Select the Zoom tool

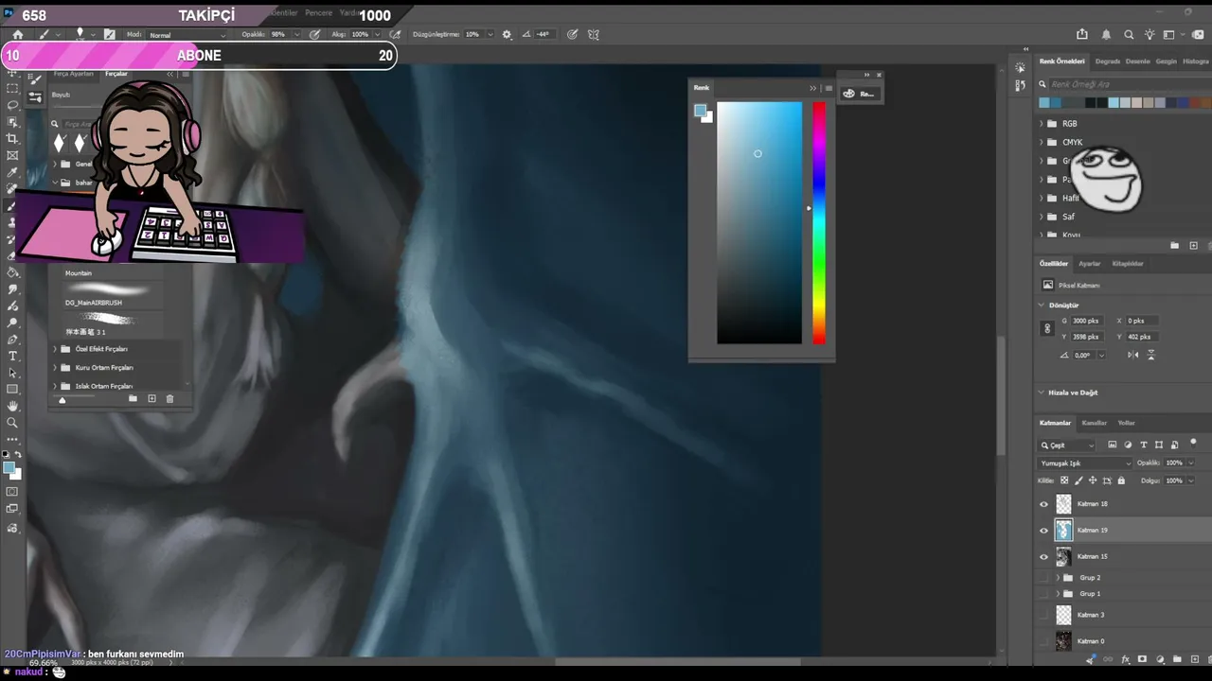point(12,423)
